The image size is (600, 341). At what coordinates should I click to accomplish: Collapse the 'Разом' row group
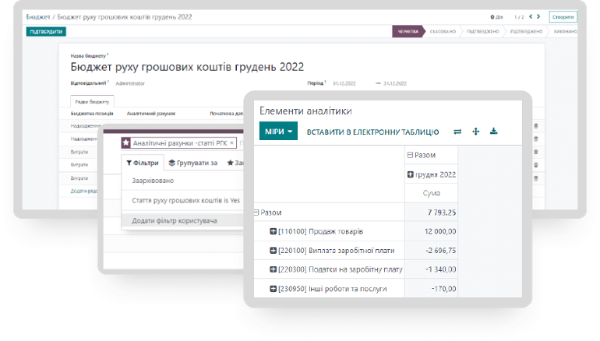(x=257, y=213)
